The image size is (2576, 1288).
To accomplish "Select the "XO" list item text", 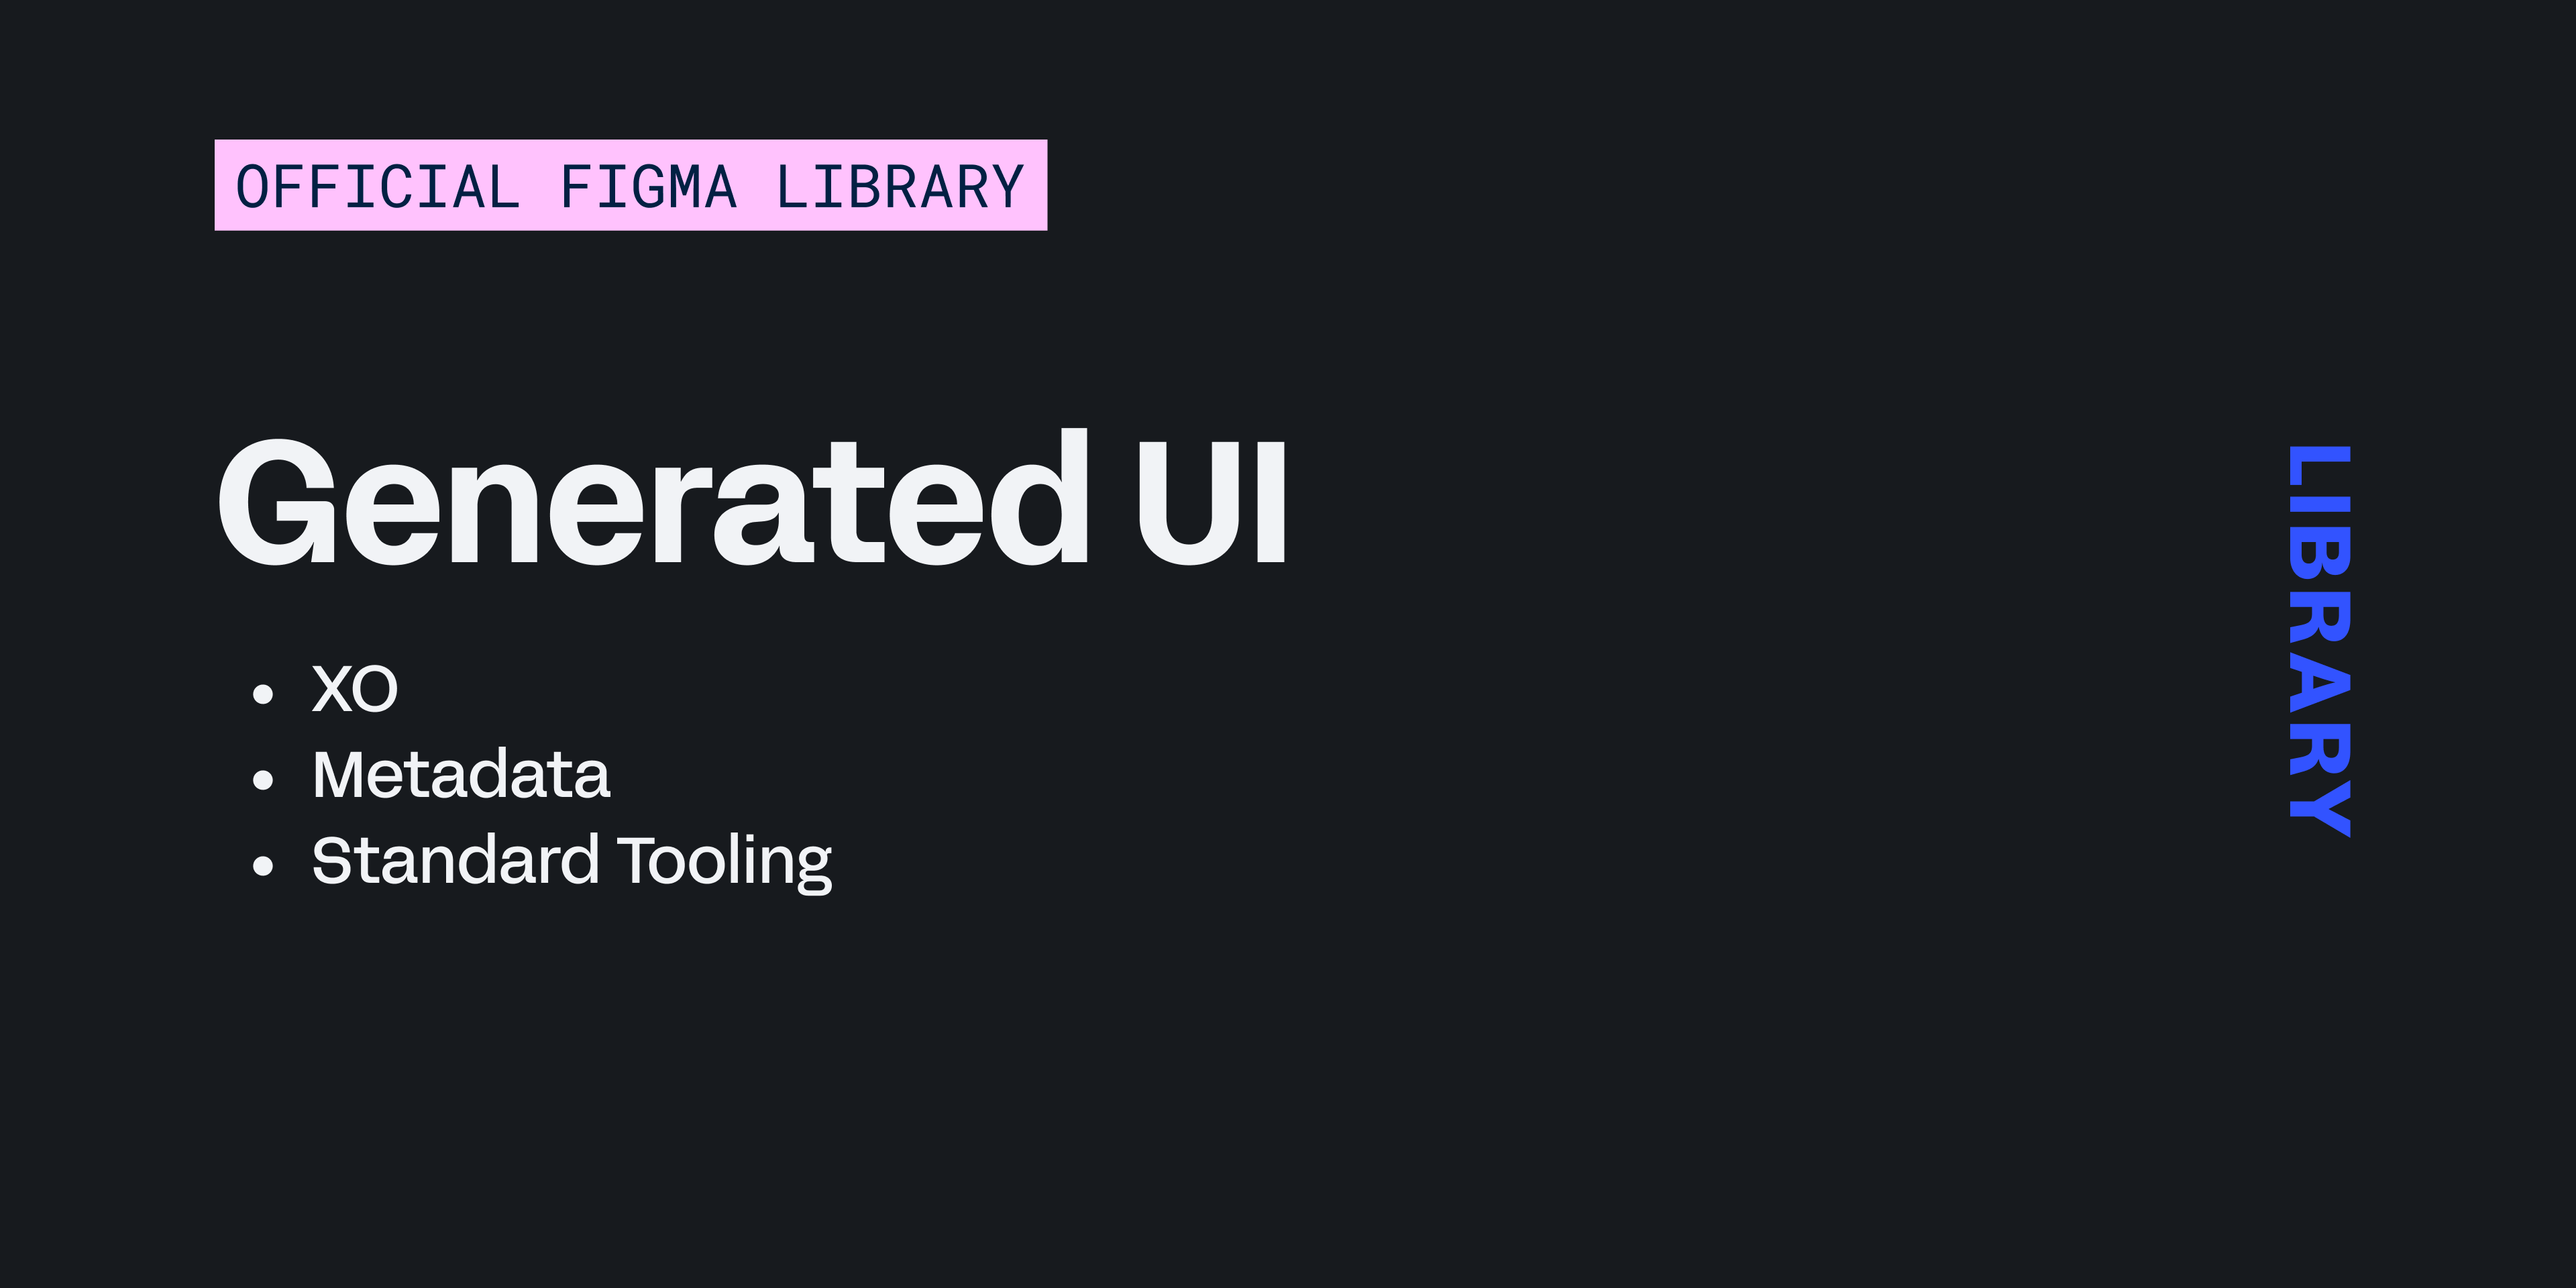I will [x=355, y=689].
